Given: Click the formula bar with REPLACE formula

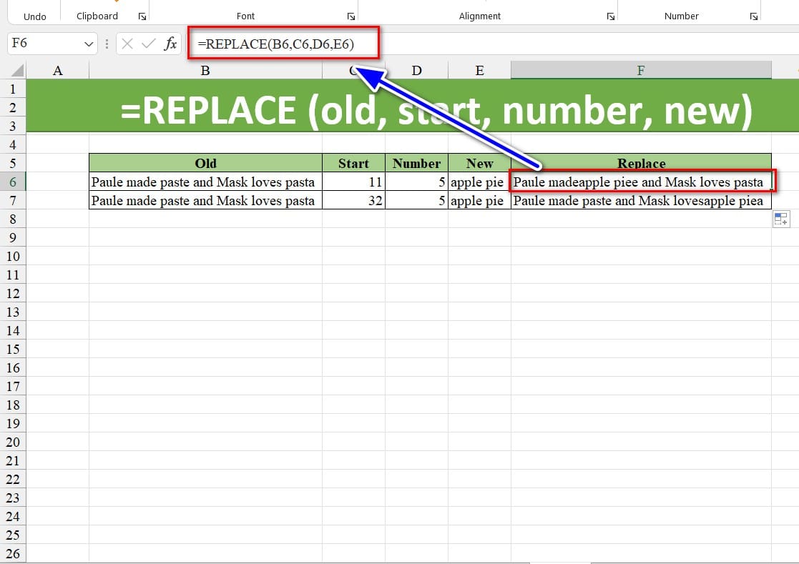Looking at the screenshot, I should 501,44.
